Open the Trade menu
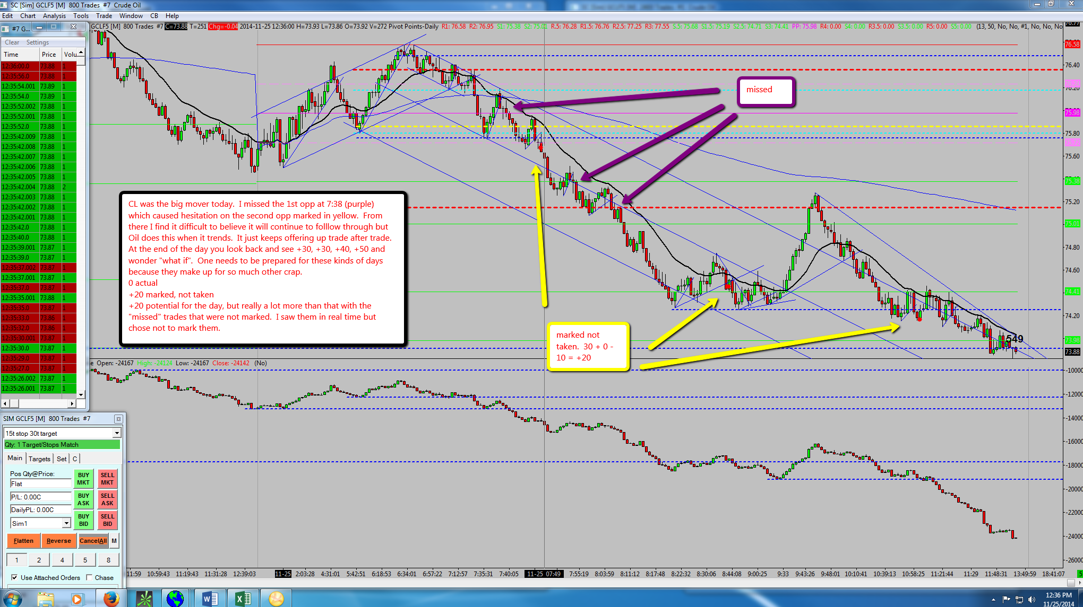 tap(104, 16)
